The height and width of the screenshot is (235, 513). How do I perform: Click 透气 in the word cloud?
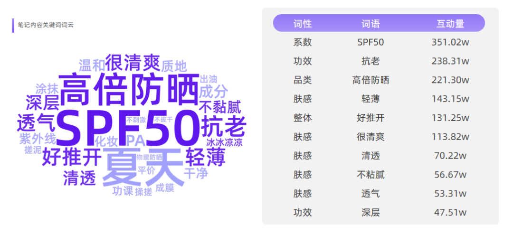pyautogui.click(x=36, y=122)
